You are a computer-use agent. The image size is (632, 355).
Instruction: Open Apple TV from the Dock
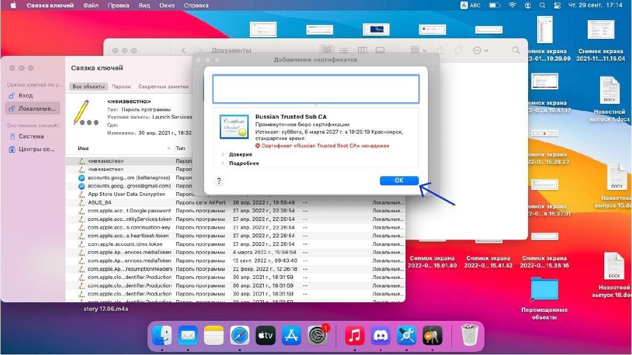(x=265, y=335)
